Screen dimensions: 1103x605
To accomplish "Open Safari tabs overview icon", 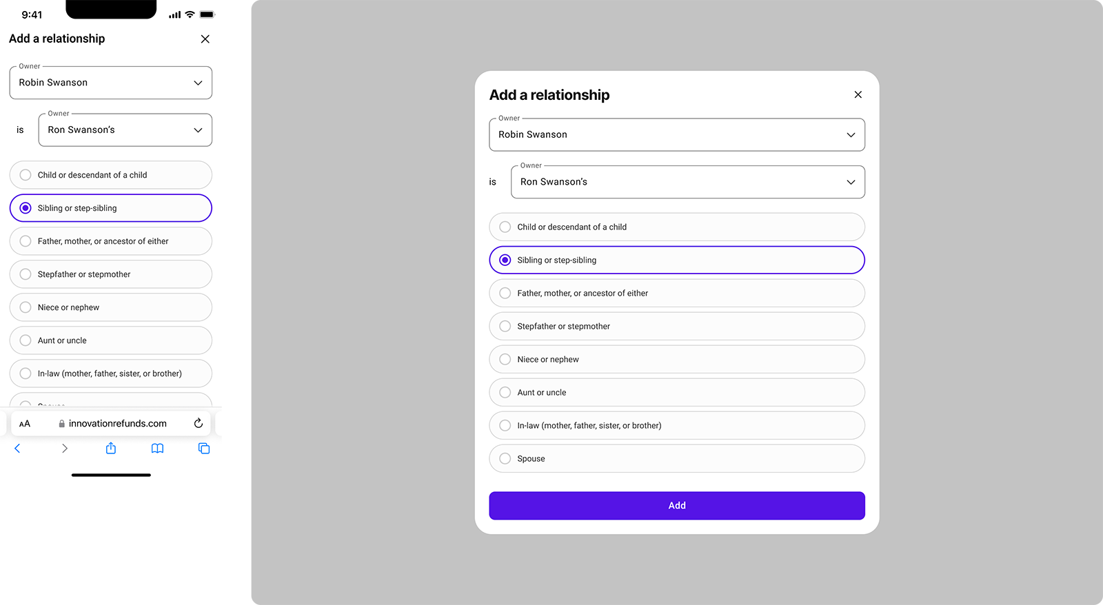I will pos(204,449).
